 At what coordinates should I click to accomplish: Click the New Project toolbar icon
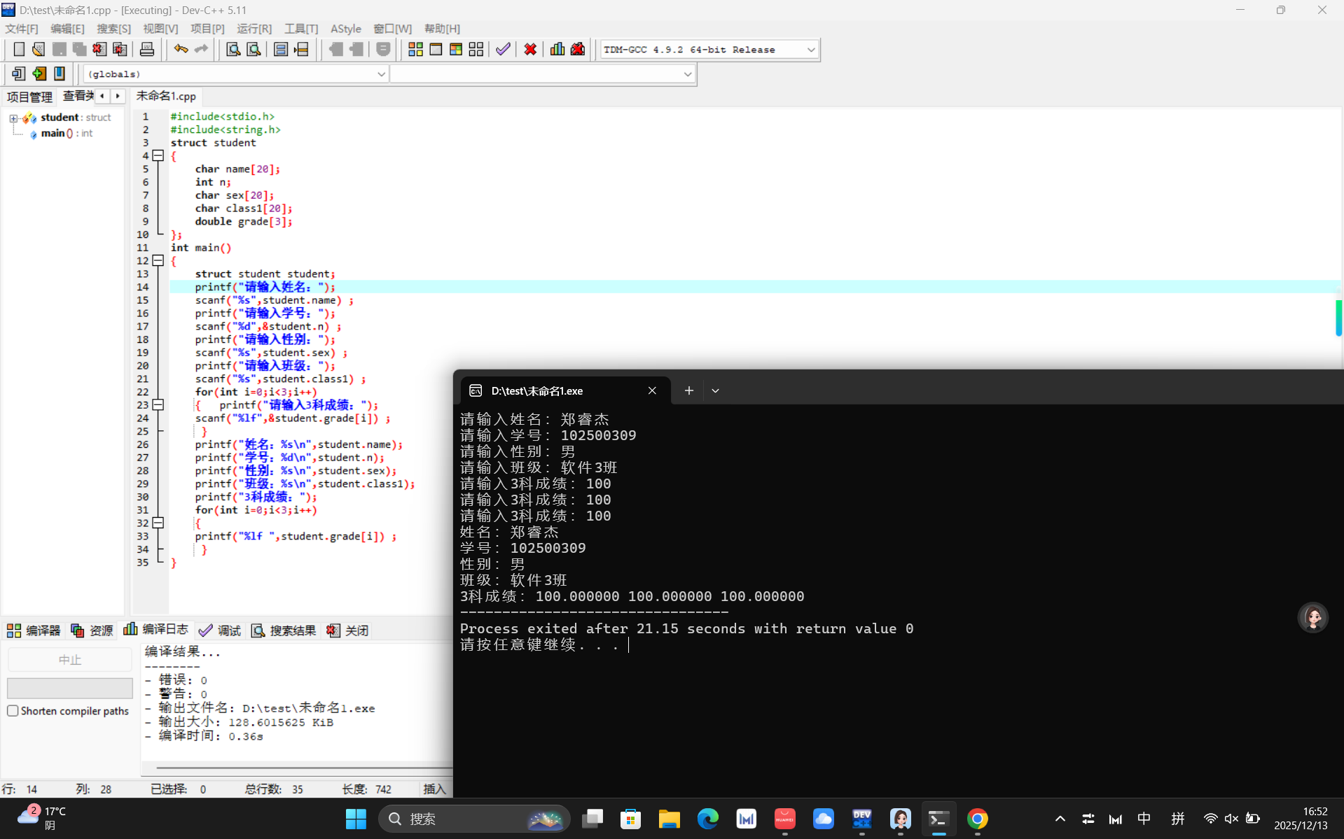point(19,73)
